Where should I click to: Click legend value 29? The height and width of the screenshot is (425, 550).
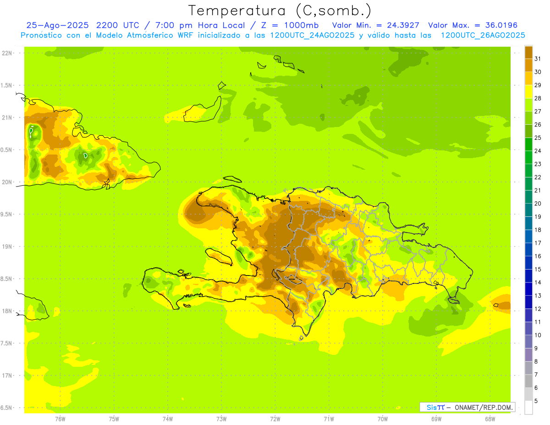tap(538, 85)
